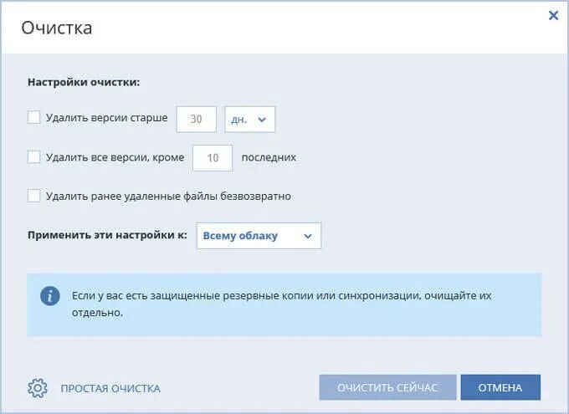
Task: Click the ОТМЕНА button
Action: (x=500, y=387)
